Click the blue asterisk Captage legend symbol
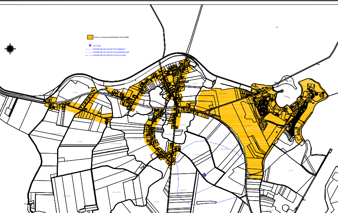This screenshot has width=338, height=213. (x=90, y=46)
